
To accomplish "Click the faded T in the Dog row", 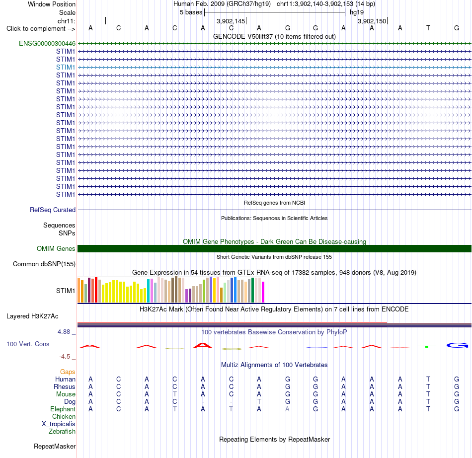I will [x=259, y=402].
